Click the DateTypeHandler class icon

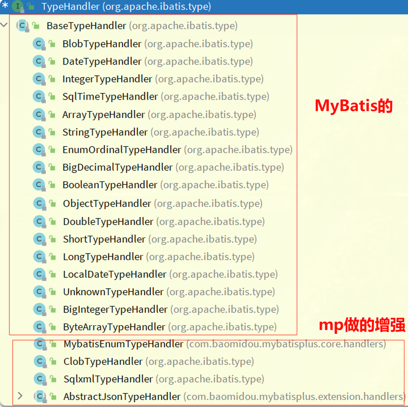click(39, 61)
